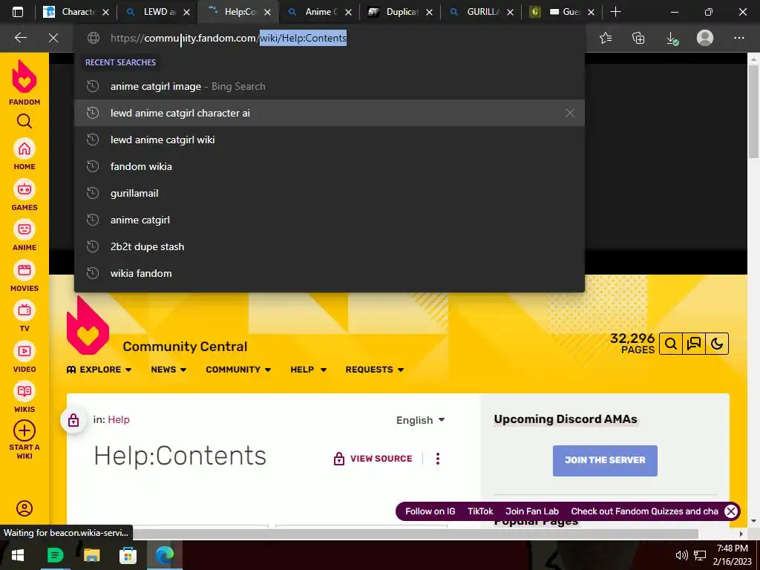Open user profile icon at sidebar bottom
The width and height of the screenshot is (760, 570).
click(24, 508)
